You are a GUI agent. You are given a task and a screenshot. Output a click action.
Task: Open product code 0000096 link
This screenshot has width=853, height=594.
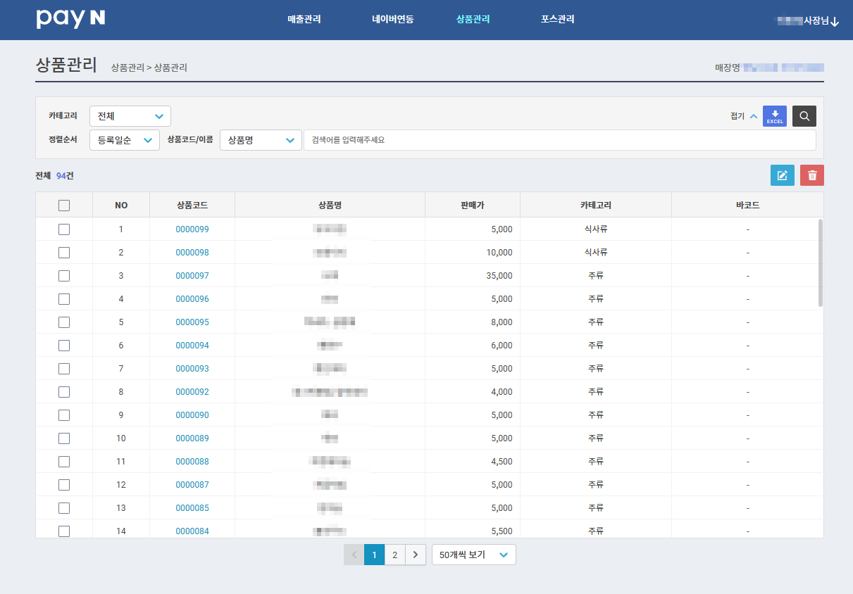[192, 299]
